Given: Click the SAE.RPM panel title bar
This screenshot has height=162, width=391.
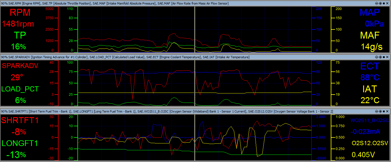Looking at the screenshot, I should [115, 3].
